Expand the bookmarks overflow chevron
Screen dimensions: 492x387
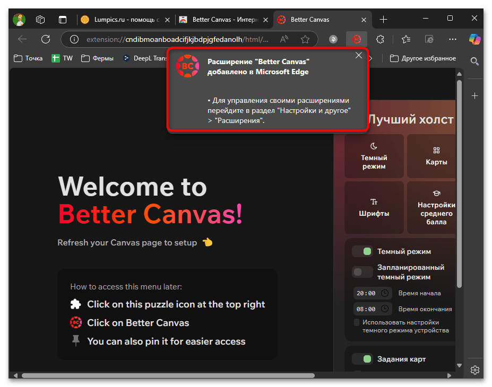point(371,58)
